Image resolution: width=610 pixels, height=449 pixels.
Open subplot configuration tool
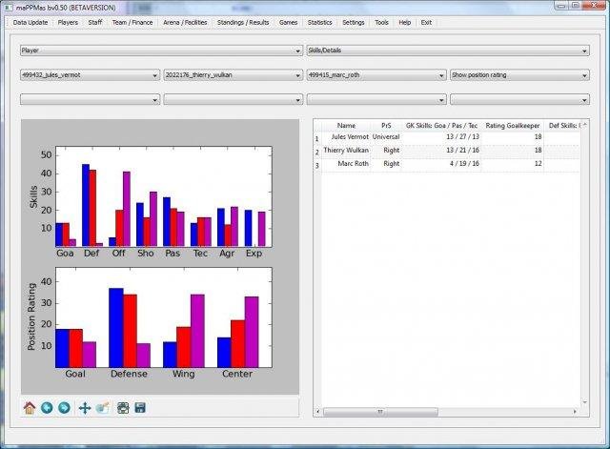[x=123, y=408]
